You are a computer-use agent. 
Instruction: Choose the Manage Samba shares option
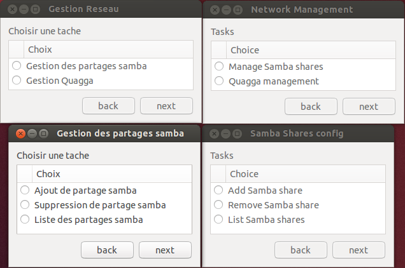click(219, 67)
